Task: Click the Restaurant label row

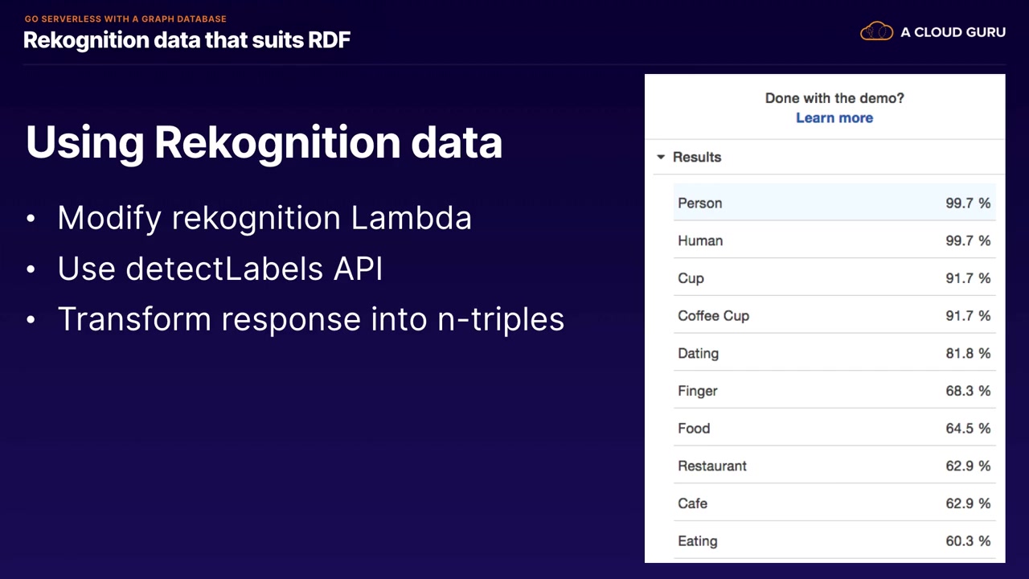Action: tap(834, 466)
